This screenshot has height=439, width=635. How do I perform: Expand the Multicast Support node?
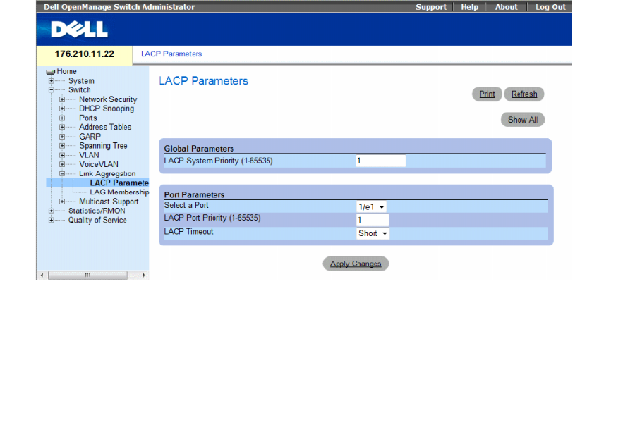tap(62, 202)
